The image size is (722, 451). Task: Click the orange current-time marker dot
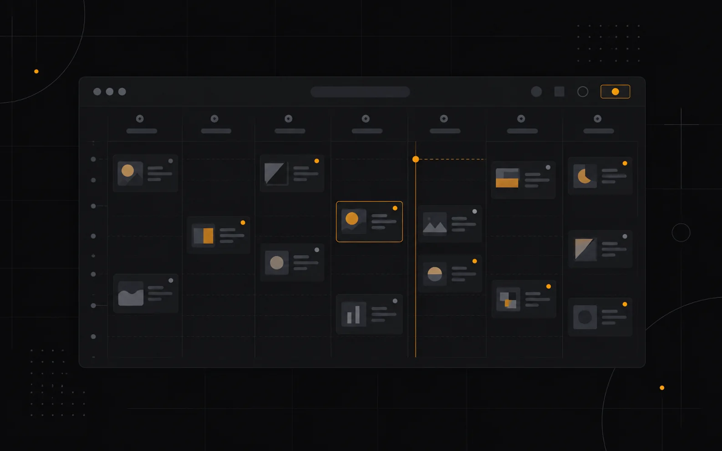pos(416,159)
